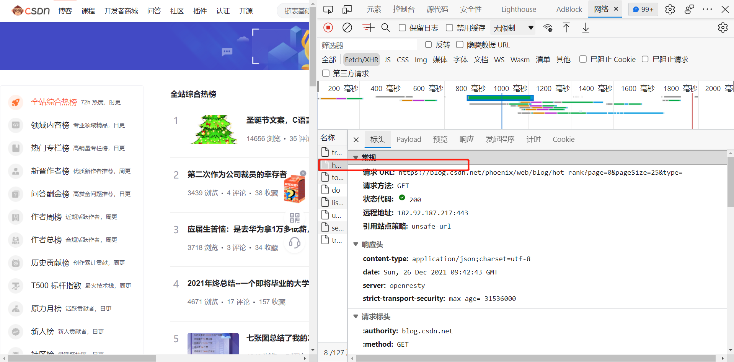Clear the network request log

tap(347, 28)
